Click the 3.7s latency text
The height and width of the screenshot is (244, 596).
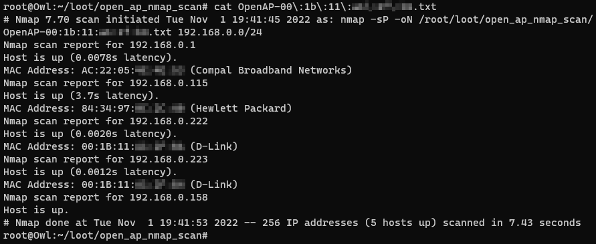coord(112,96)
